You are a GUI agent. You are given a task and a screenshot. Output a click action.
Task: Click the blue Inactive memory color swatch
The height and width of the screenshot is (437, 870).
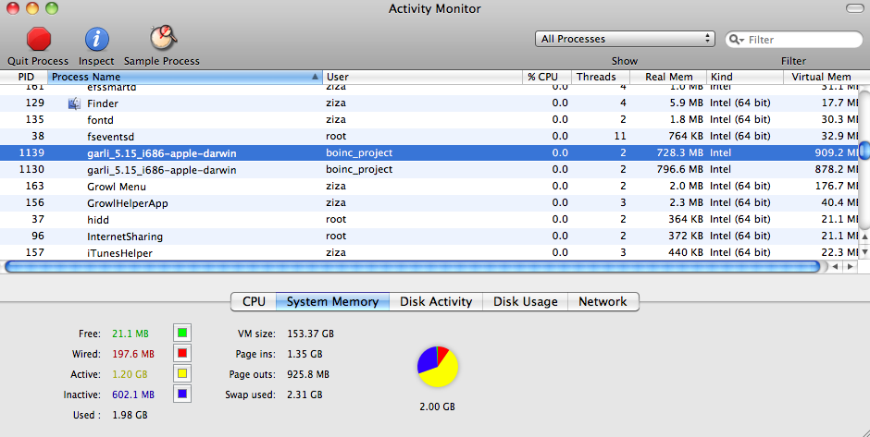[x=182, y=394]
